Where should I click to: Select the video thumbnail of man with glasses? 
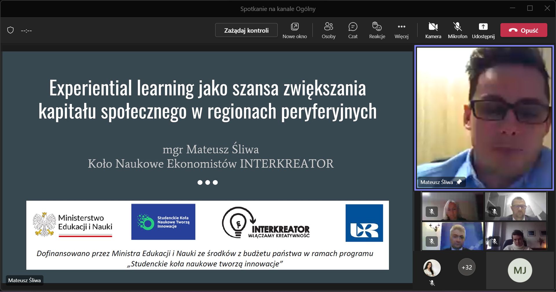[x=516, y=207]
